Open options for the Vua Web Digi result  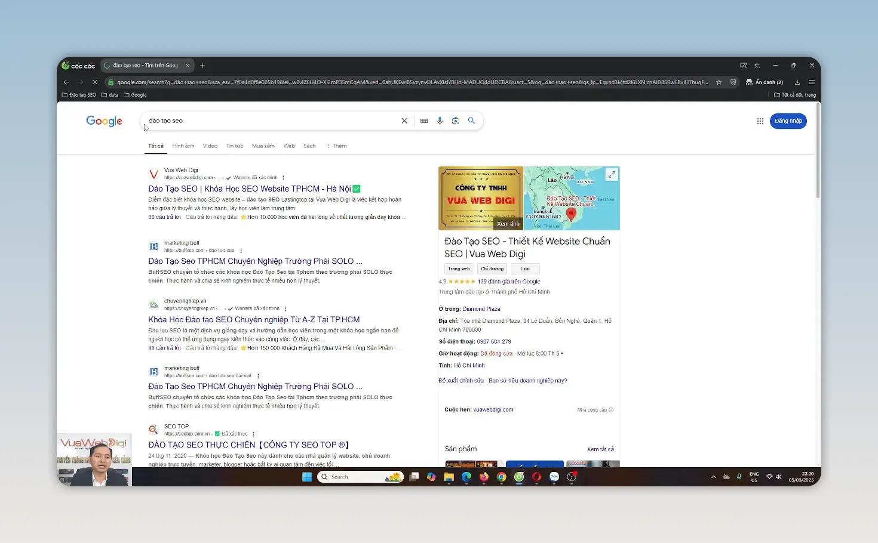[283, 178]
